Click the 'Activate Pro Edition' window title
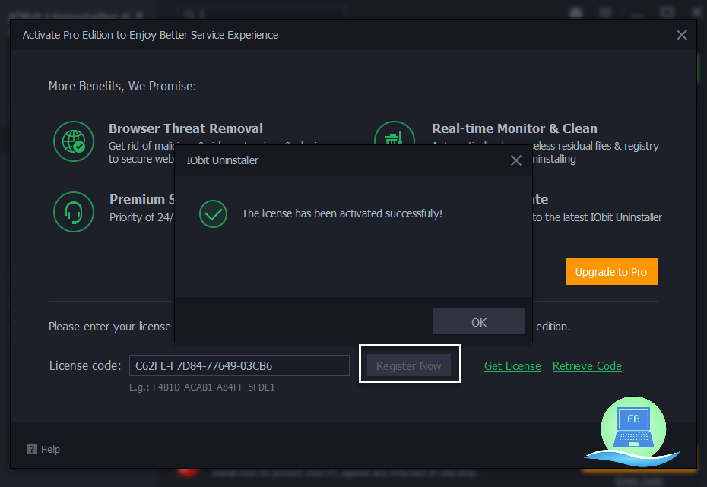707x487 pixels. [x=151, y=35]
